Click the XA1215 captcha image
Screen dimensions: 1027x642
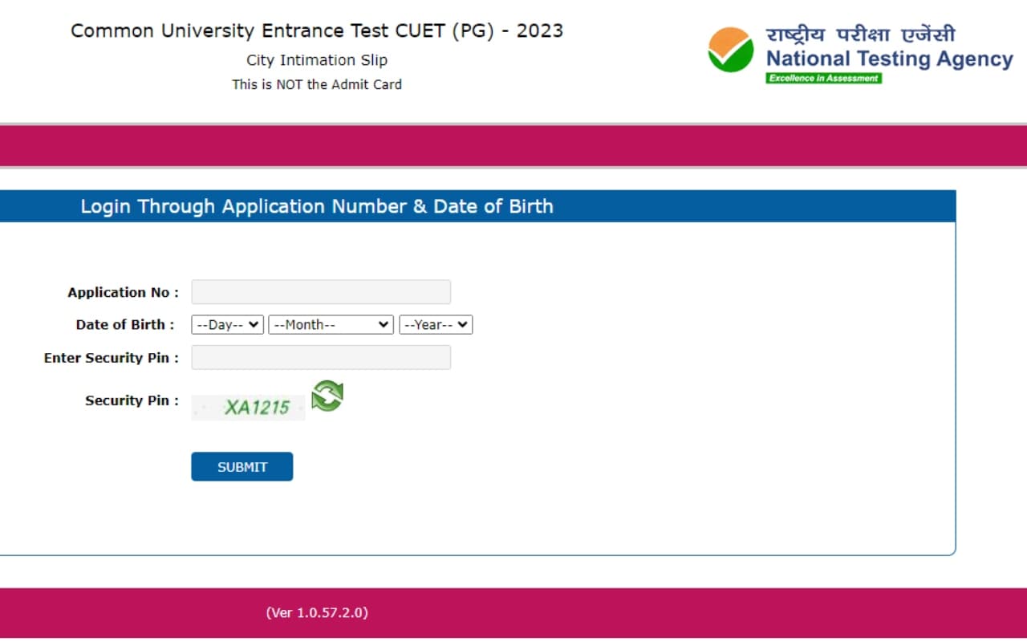coord(248,407)
